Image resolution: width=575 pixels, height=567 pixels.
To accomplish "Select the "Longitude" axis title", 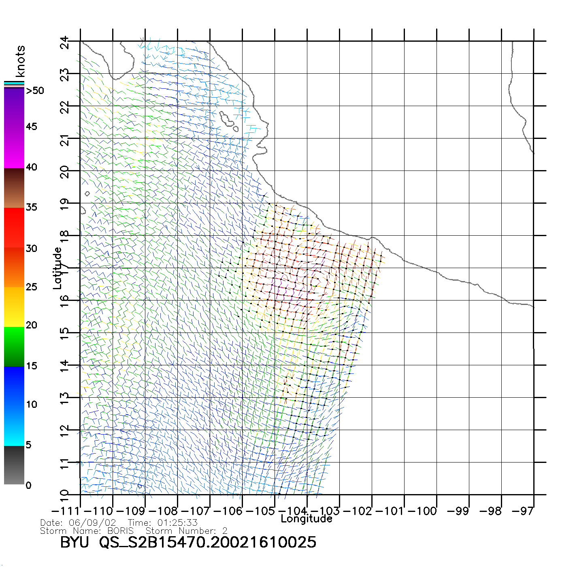I will [307, 519].
